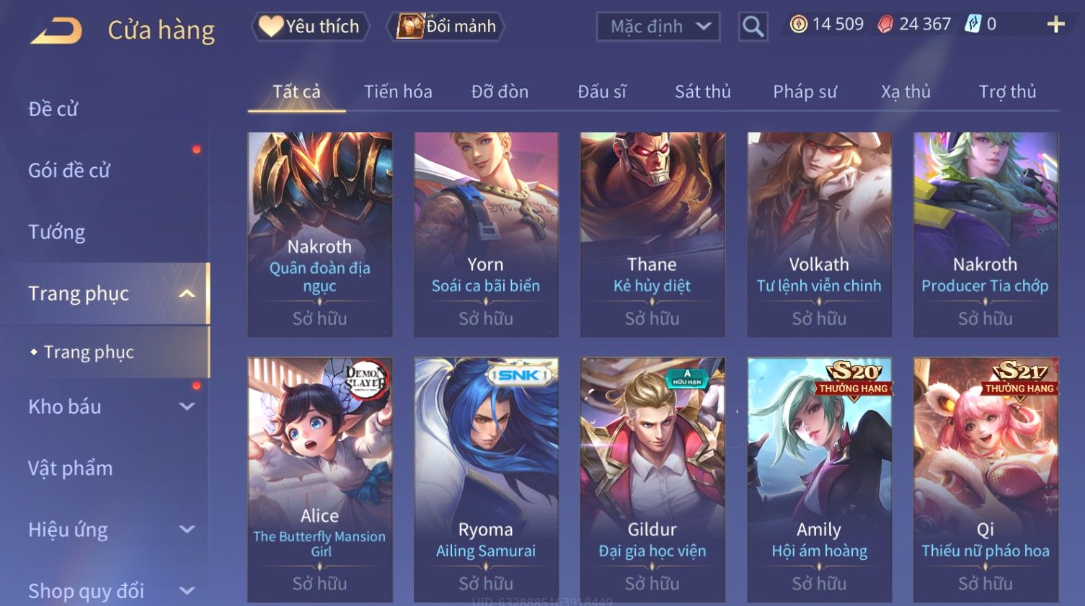Go back using the golden arrow icon
The width and height of the screenshot is (1085, 606).
pos(56,31)
